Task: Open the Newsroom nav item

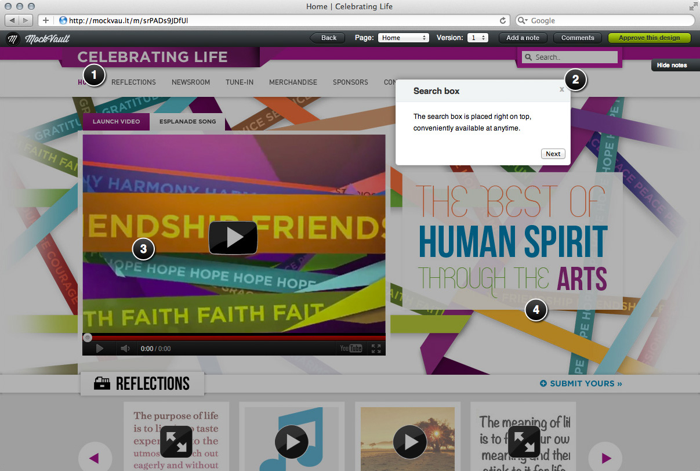Action: pos(191,82)
